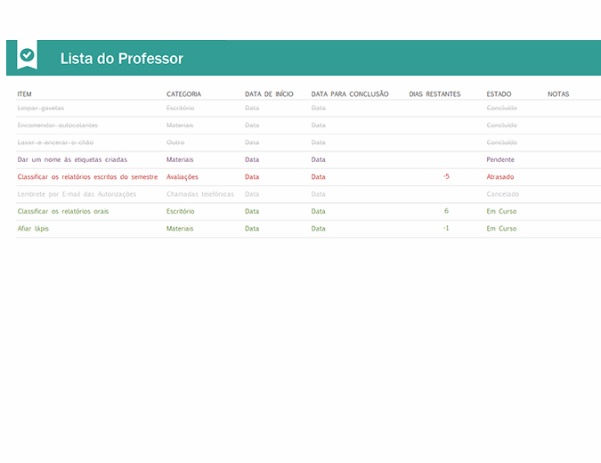Select 'Dar um nome às etiquetas criadas'

tap(72, 160)
